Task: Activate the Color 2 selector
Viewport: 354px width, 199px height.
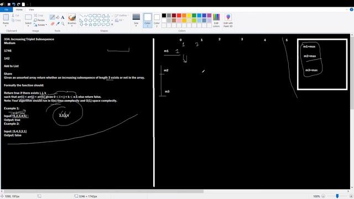Action: click(x=157, y=20)
